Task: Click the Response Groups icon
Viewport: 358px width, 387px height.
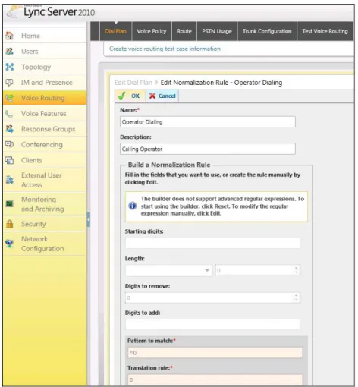Action: (9, 129)
